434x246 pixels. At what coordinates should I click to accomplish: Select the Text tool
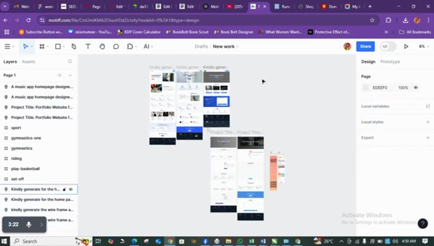pos(88,46)
